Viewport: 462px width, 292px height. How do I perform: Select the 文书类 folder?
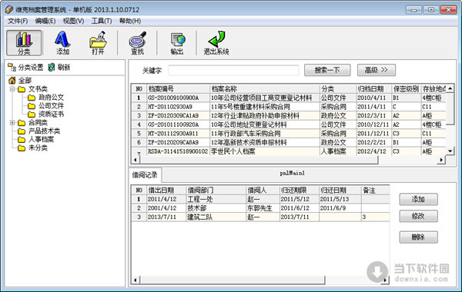[x=32, y=89]
